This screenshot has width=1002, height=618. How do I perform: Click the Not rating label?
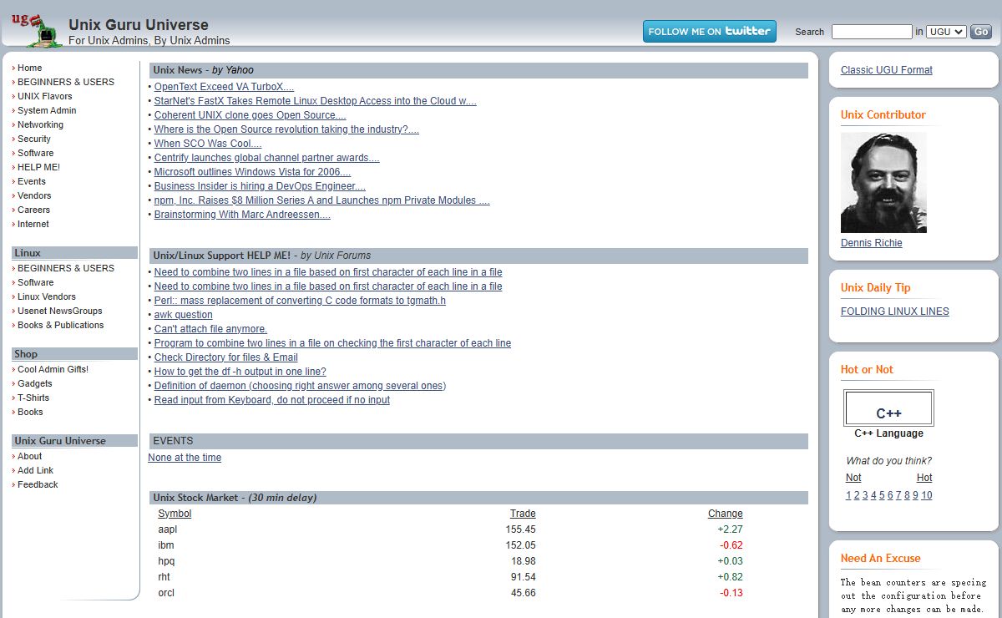(x=853, y=478)
